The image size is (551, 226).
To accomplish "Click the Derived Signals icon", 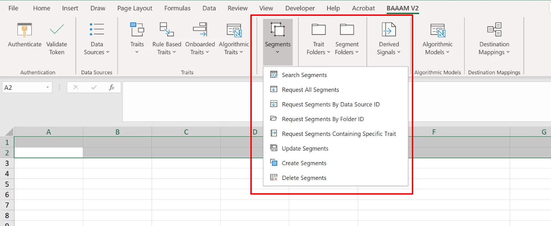I will click(389, 30).
